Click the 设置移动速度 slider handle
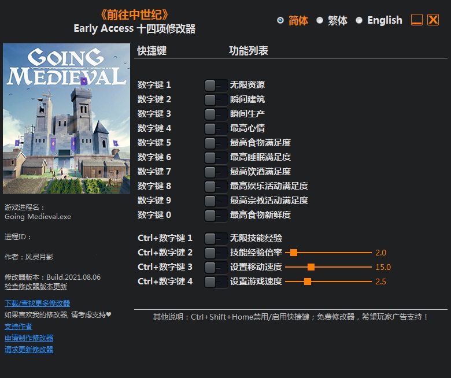Viewport: 451px width, 378px height. coord(311,267)
